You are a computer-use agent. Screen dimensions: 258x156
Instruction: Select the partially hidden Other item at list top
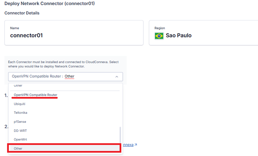pyautogui.click(x=18, y=86)
